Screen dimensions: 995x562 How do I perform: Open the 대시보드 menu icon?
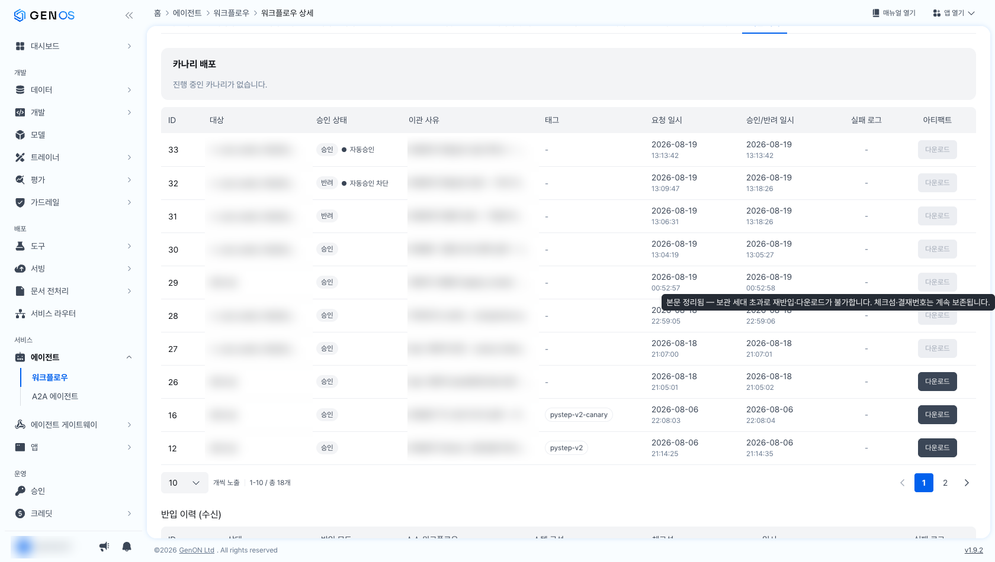[x=20, y=46]
